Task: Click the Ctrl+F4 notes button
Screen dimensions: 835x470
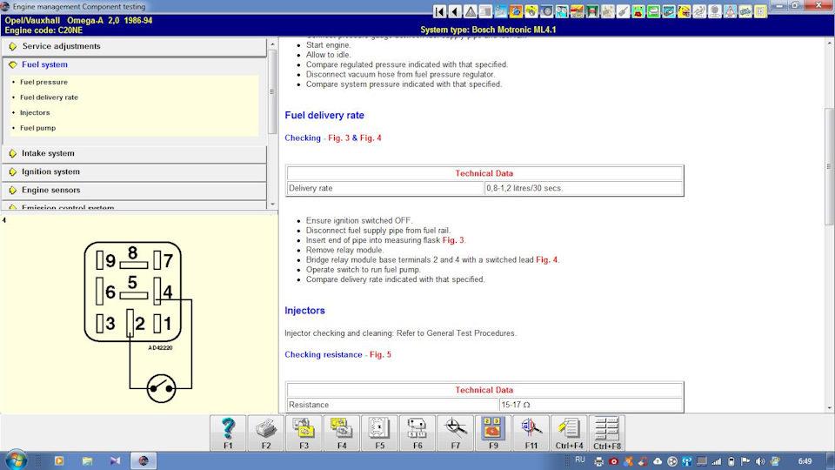Action: (x=569, y=433)
